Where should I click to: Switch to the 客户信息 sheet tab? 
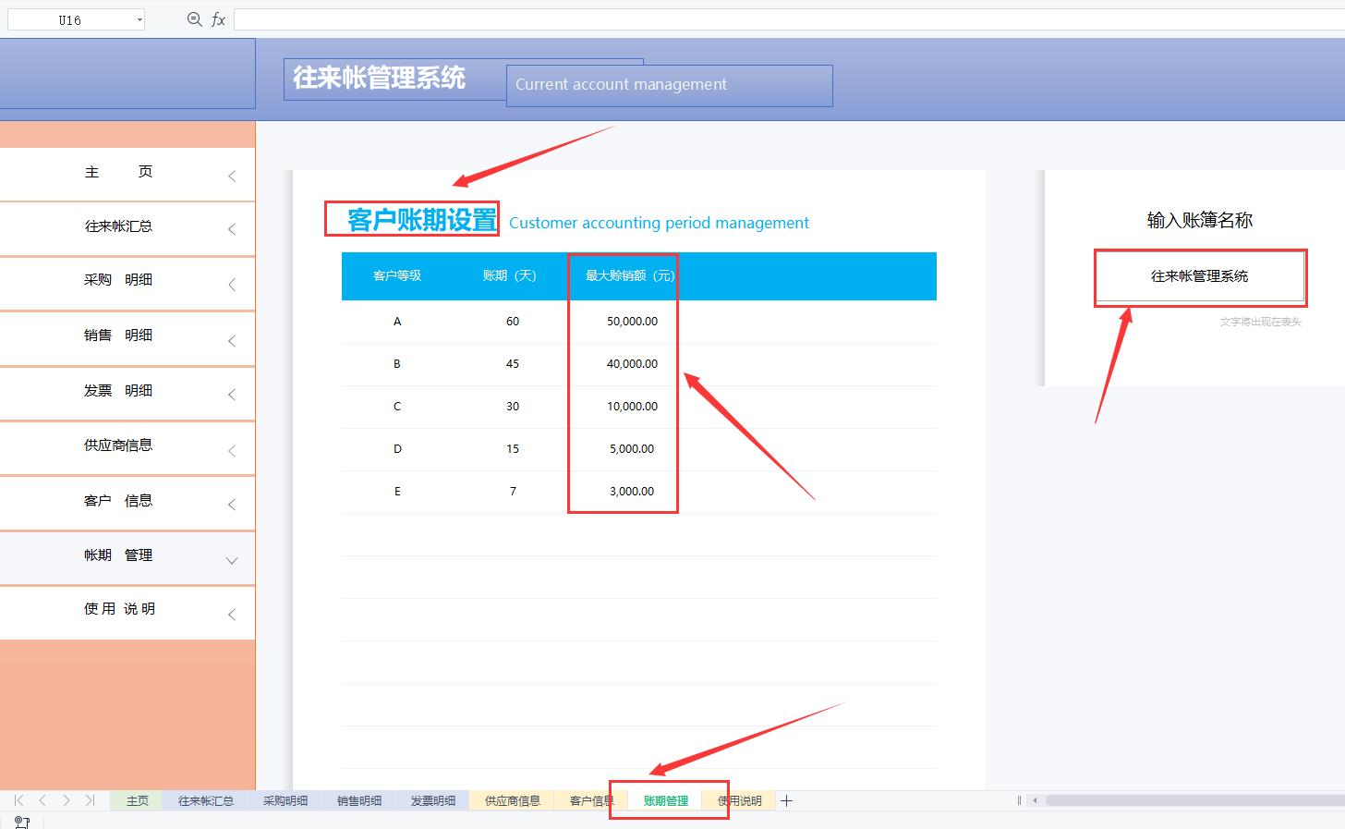click(x=590, y=800)
